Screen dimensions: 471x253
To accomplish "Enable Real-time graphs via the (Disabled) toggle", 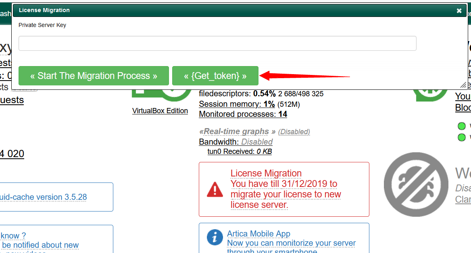I will coord(294,131).
